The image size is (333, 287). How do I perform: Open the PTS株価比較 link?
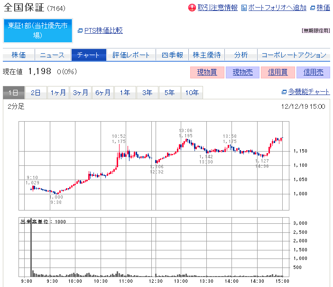[x=103, y=30]
